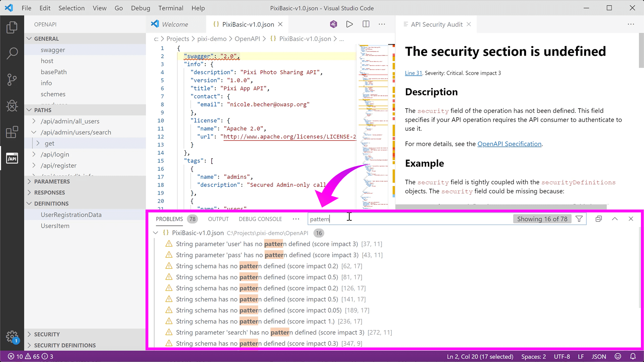The width and height of the screenshot is (644, 362).
Task: Switch to the OUTPUT panel tab
Action: coord(218,219)
